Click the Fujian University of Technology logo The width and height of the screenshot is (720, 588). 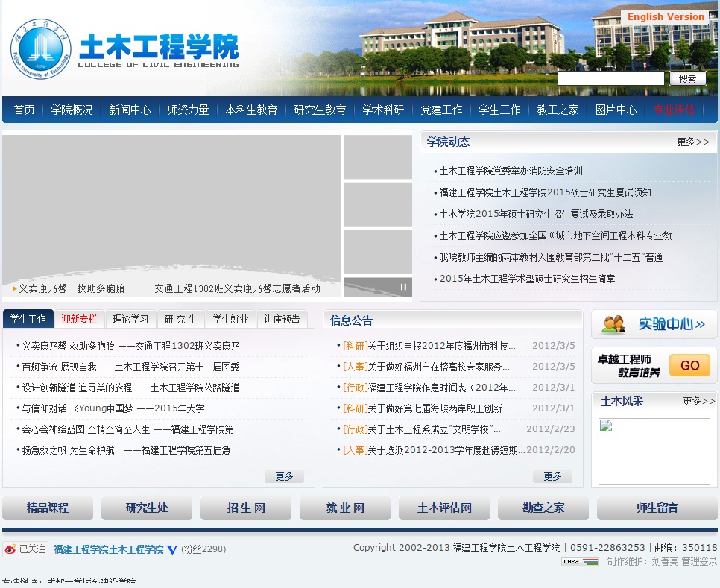[41, 49]
